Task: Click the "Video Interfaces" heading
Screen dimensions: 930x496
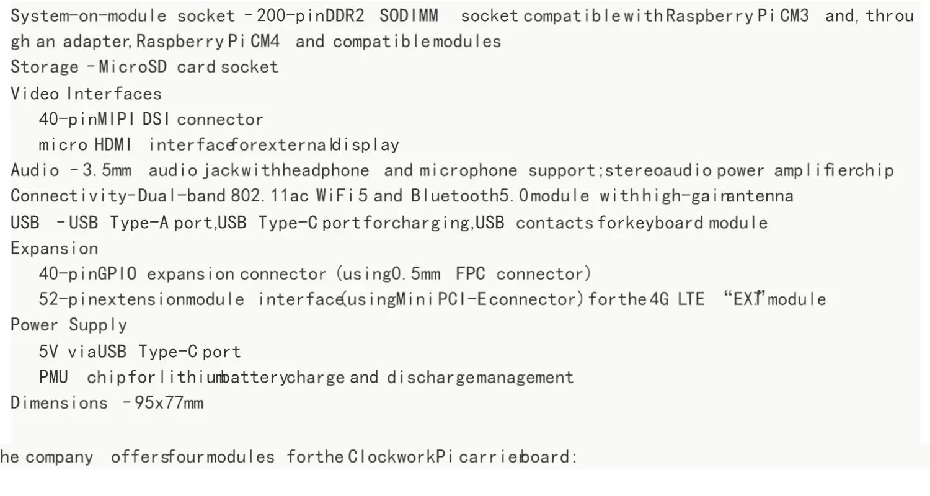Action: pyautogui.click(x=86, y=94)
